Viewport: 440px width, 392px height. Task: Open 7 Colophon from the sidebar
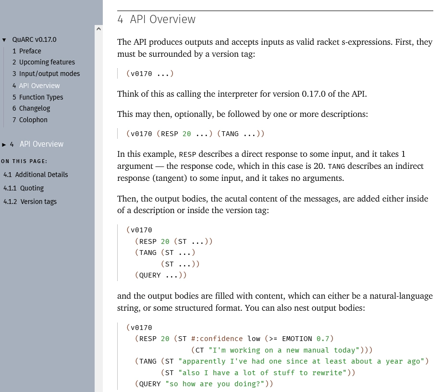33,120
